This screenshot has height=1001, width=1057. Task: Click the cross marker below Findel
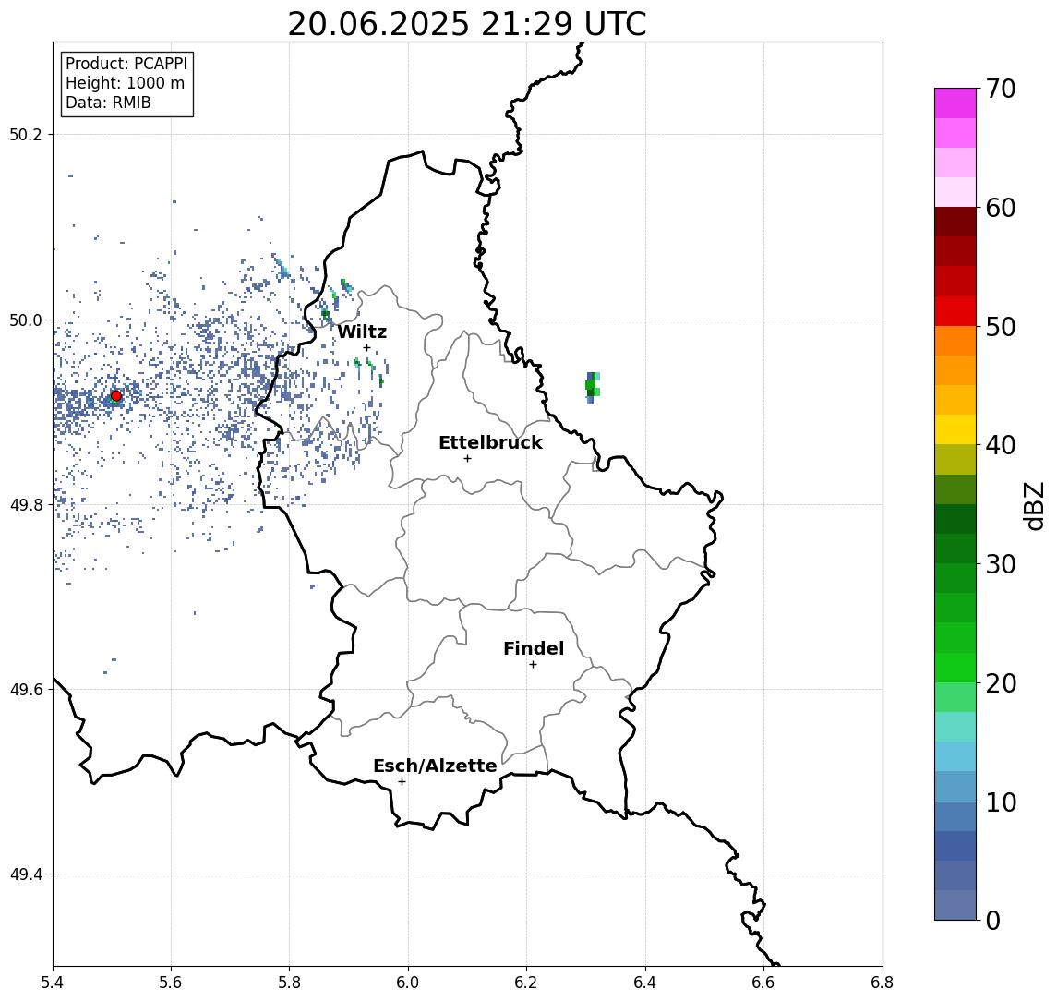(x=533, y=665)
